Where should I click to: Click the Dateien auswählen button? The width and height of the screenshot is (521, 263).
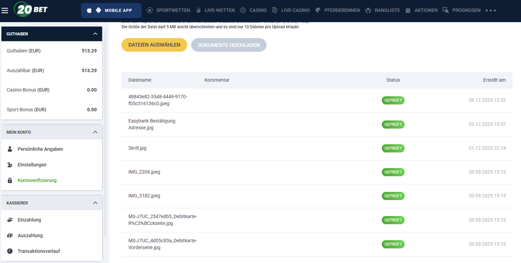(154, 45)
